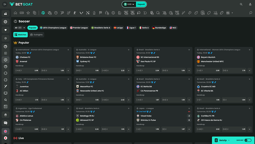Select the Popular filter tab
This screenshot has width=255, height=144.
point(32,28)
